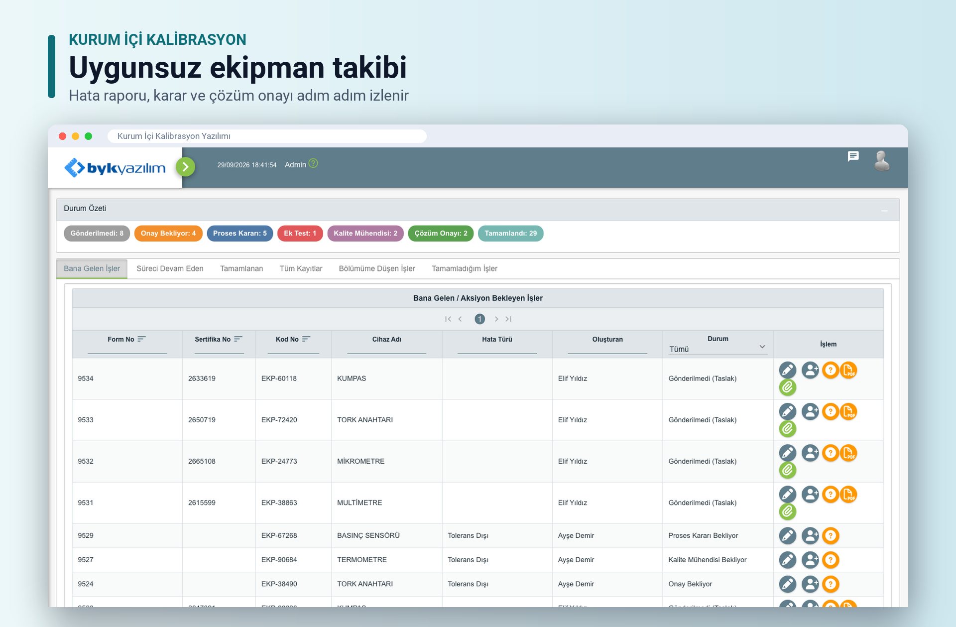
Task: Open the user profile avatar
Action: click(x=882, y=161)
